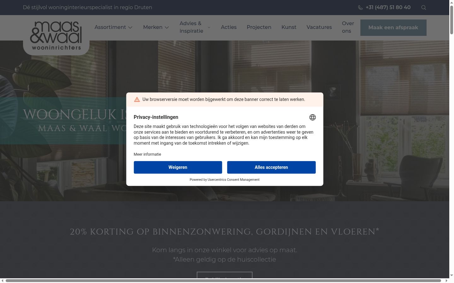Click the search magnifier icon in top bar

tap(424, 8)
